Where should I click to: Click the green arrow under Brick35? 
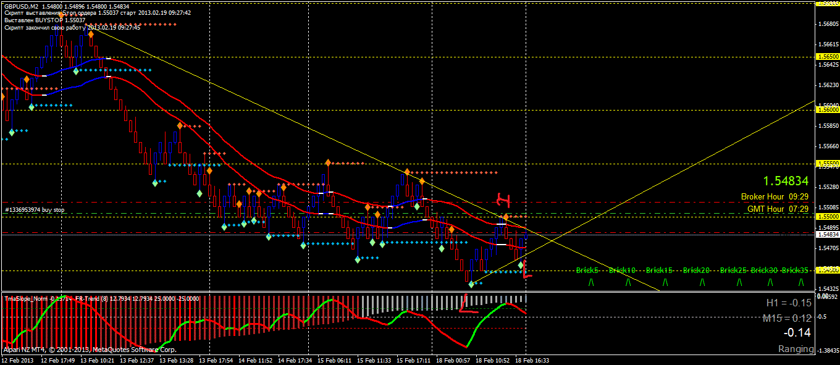(801, 282)
